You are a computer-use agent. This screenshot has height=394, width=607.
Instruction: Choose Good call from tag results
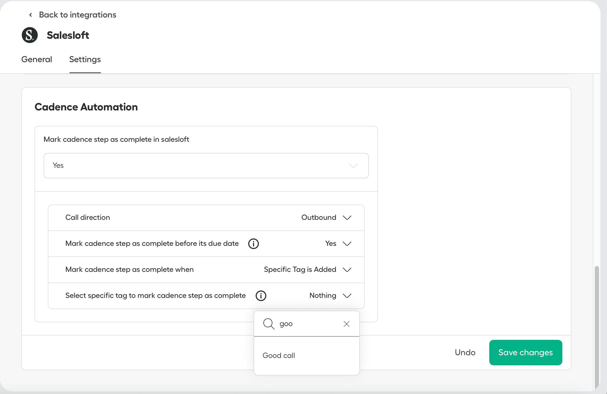(279, 355)
